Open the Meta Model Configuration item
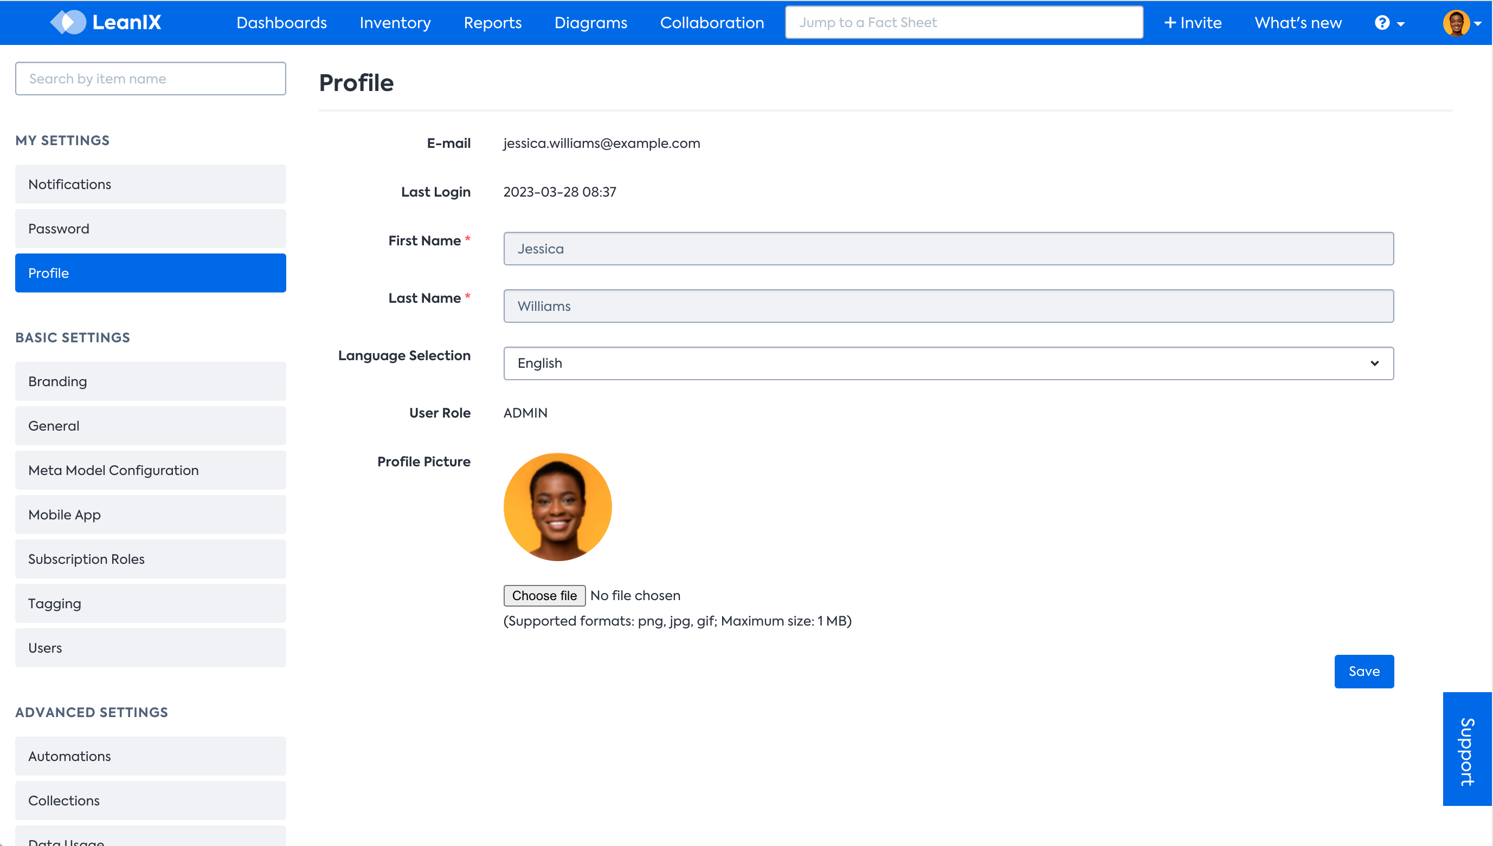The image size is (1493, 846). pos(150,470)
